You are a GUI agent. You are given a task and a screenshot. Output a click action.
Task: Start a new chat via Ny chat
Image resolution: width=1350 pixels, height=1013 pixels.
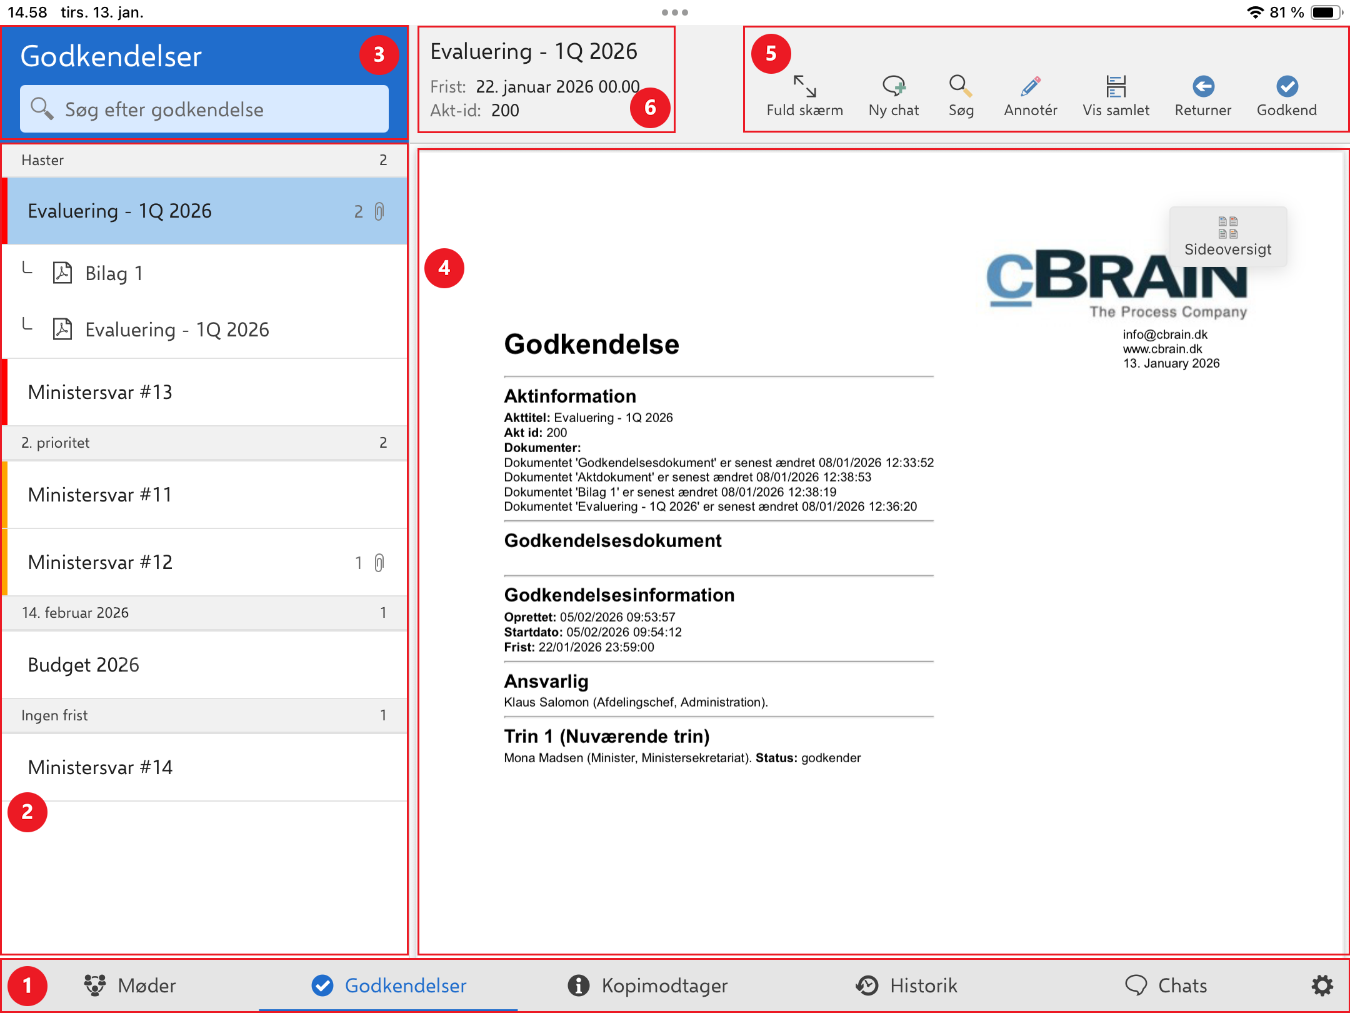[893, 95]
